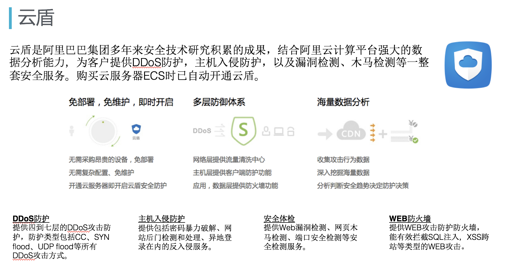
Task: Open the underlined 安全体检 heading
Action: point(279,219)
